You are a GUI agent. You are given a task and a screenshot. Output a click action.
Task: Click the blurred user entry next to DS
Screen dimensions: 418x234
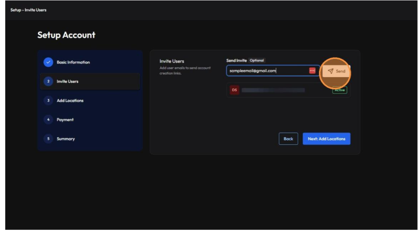pyautogui.click(x=273, y=90)
